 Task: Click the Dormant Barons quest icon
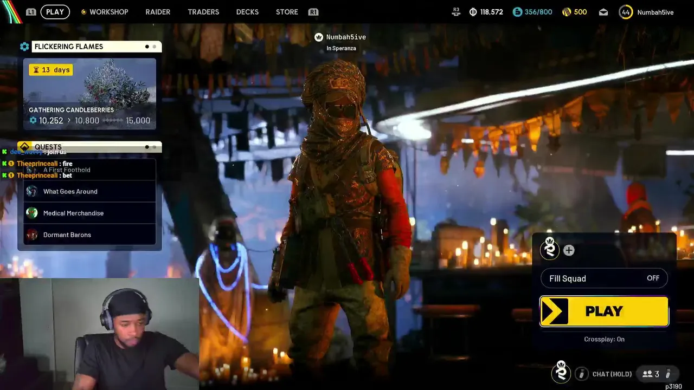32,235
